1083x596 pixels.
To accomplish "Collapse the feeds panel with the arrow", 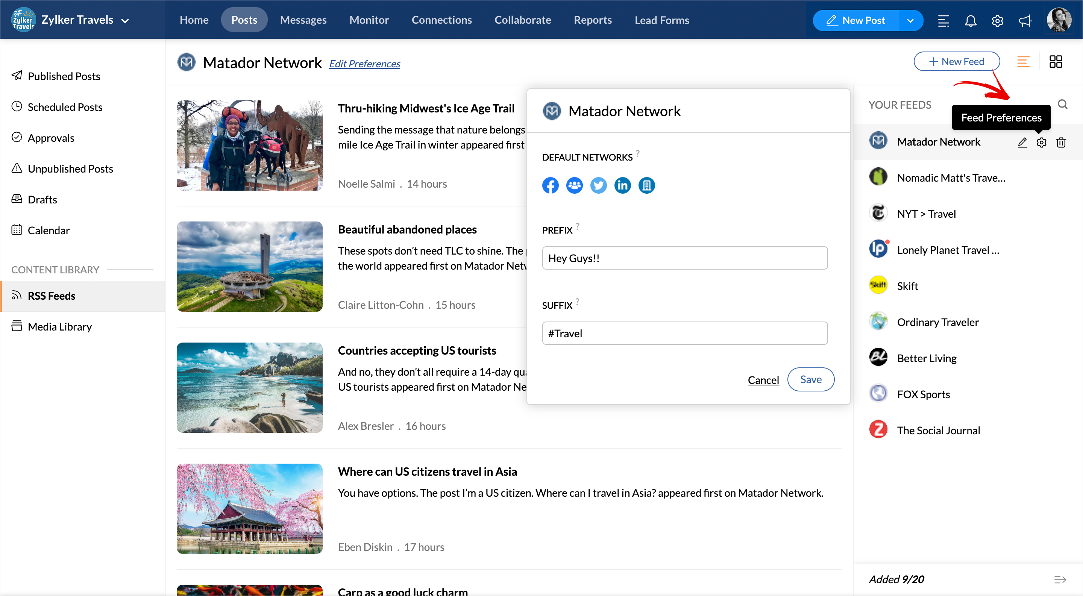I will point(1060,579).
